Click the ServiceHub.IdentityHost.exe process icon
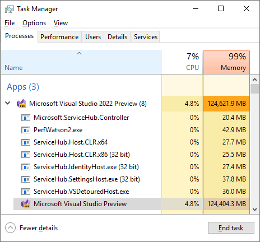 (26, 167)
